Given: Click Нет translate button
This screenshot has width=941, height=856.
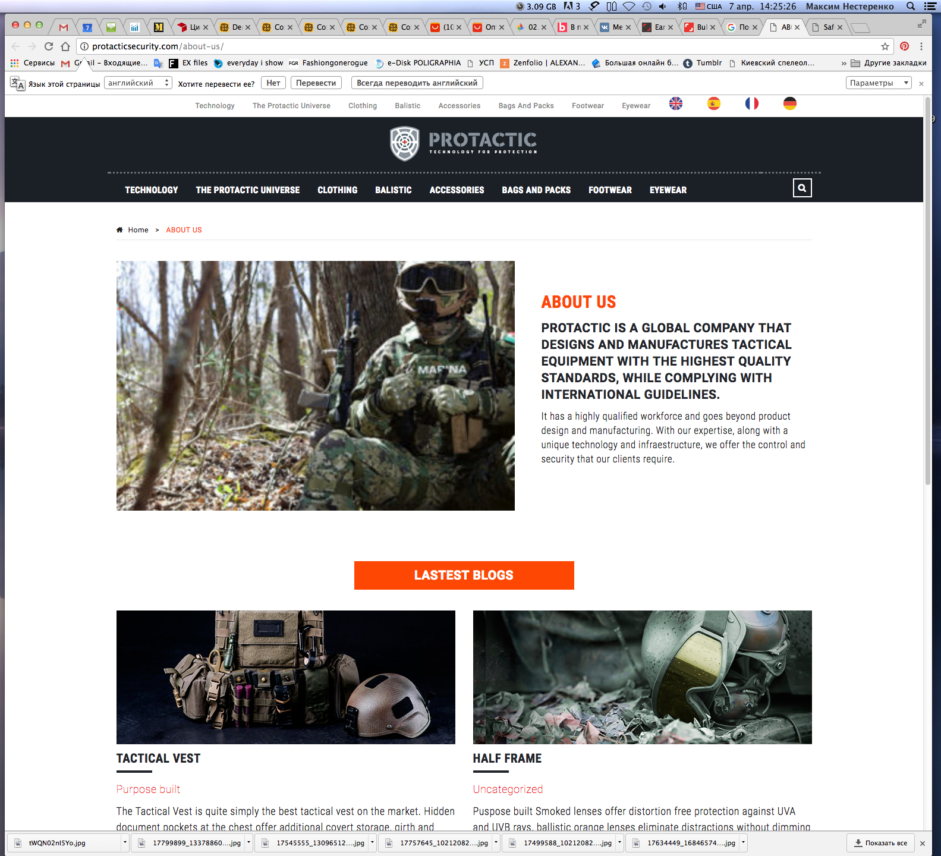Looking at the screenshot, I should [273, 83].
